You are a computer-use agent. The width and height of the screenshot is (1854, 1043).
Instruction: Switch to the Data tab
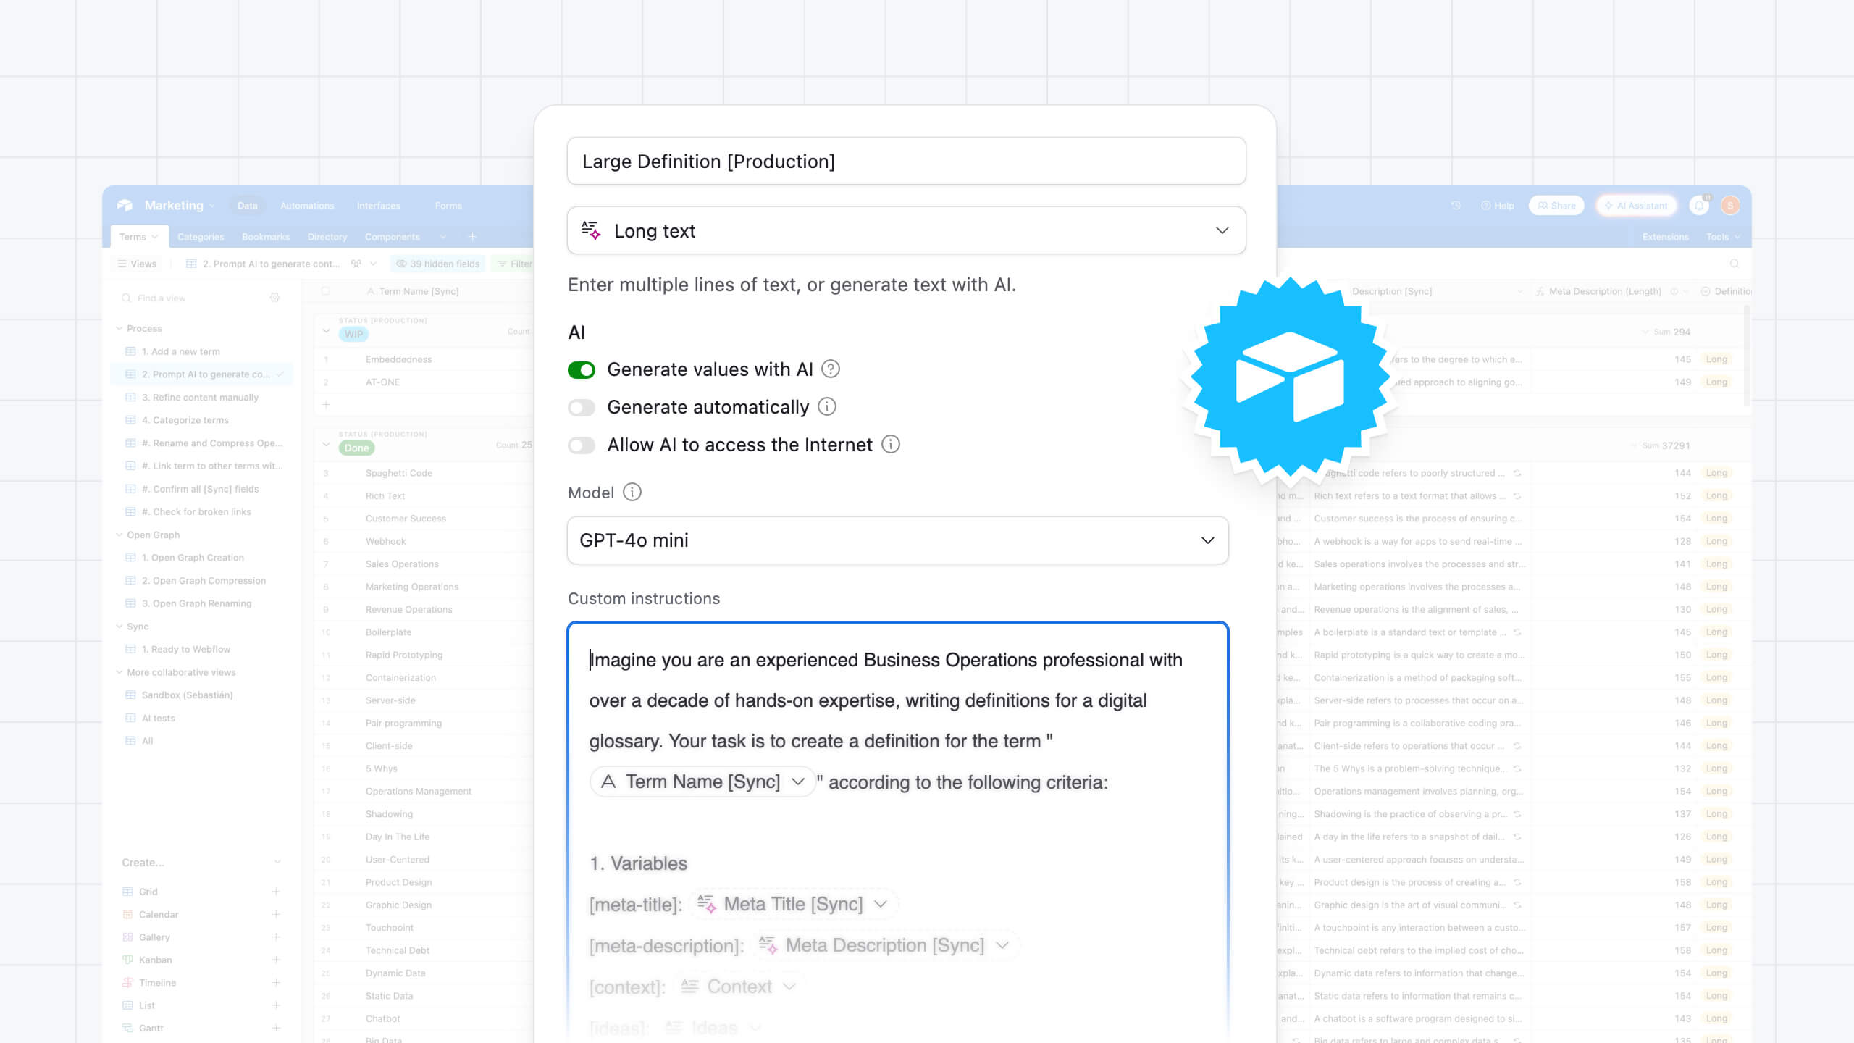[247, 206]
